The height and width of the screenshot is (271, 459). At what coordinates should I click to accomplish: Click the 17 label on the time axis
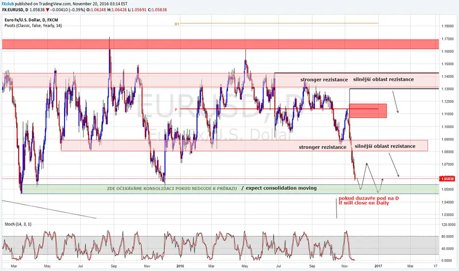[x=435, y=266]
